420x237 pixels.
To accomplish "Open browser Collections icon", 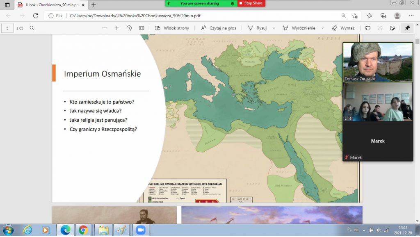I will tap(383, 16).
